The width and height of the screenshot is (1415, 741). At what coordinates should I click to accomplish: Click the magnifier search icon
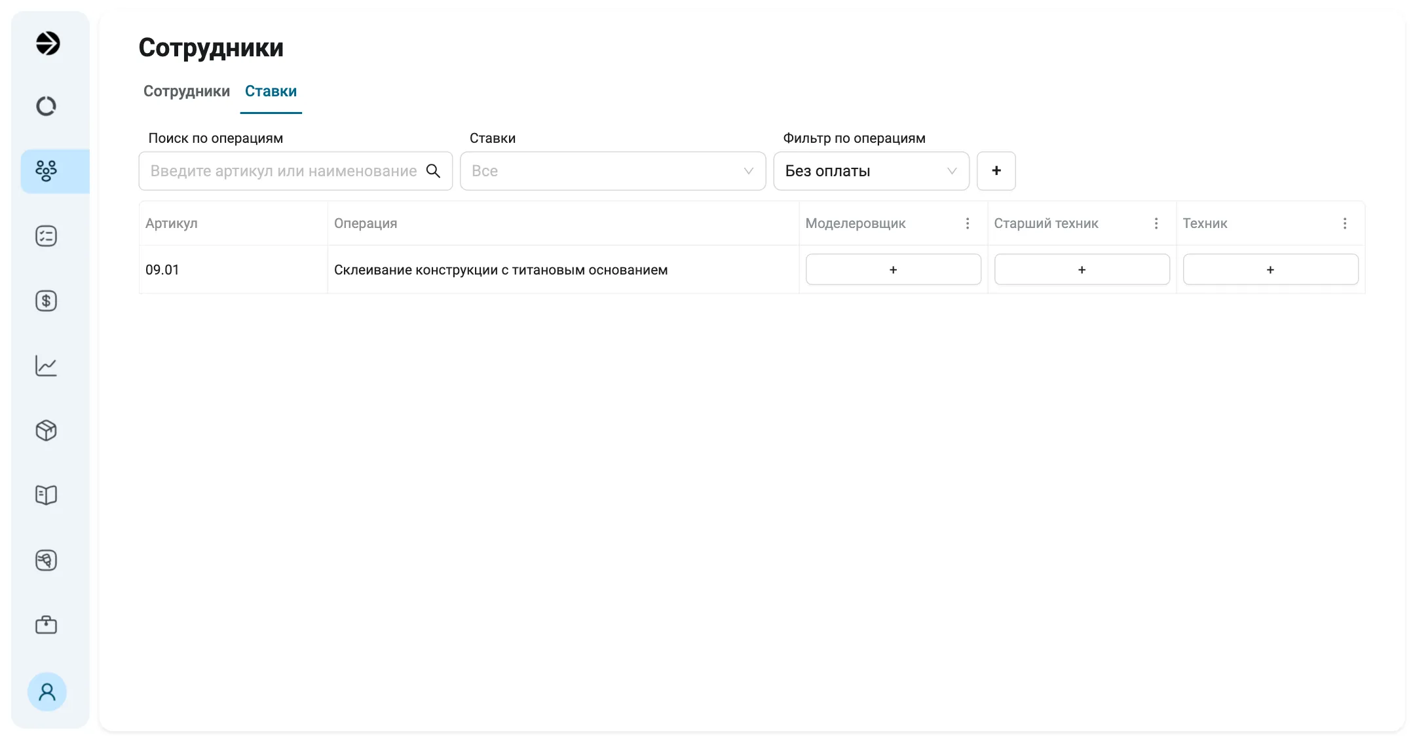(x=433, y=171)
